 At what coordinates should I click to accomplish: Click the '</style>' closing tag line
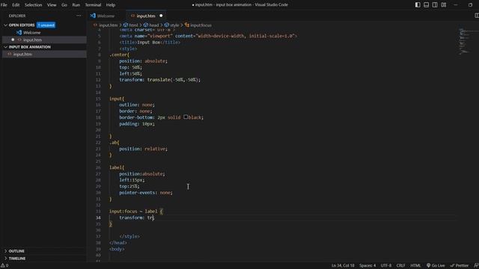point(129,236)
